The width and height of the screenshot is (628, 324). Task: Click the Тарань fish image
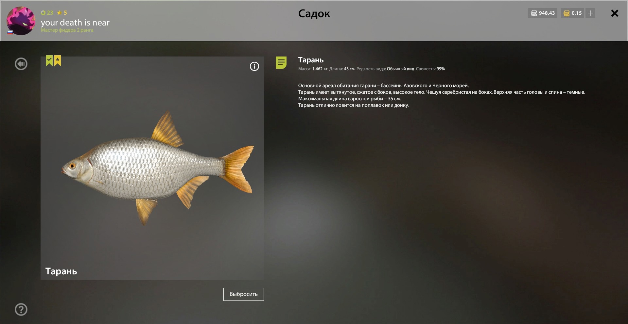point(157,168)
